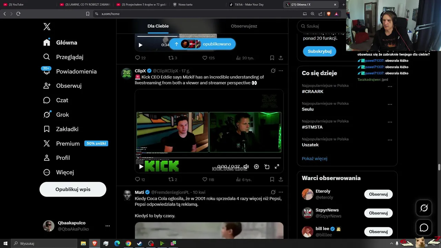The width and height of the screenshot is (441, 248).
Task: Click the opublikowano new posts pill
Action: (x=202, y=44)
